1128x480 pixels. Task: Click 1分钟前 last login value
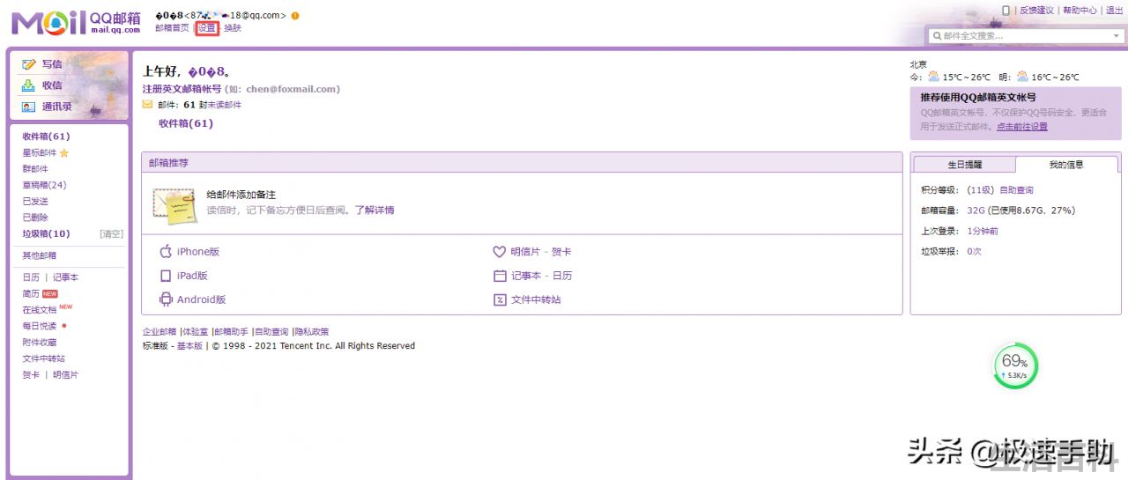[983, 231]
